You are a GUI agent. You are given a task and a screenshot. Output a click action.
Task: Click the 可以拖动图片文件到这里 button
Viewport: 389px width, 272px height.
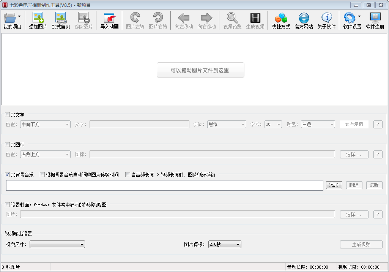(x=200, y=70)
